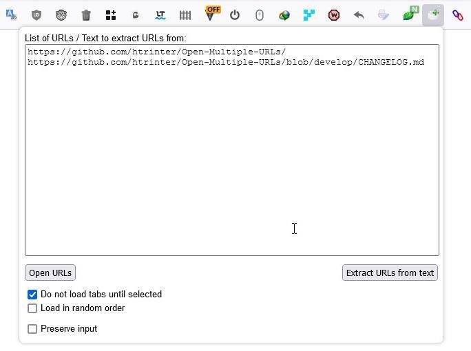Click the Open URLs button
Viewport: 471px width, 351px height.
click(x=50, y=273)
